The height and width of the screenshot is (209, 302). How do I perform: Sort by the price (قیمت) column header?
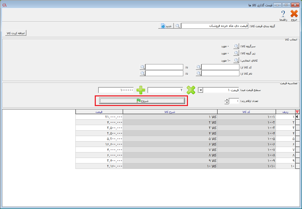click(99, 112)
